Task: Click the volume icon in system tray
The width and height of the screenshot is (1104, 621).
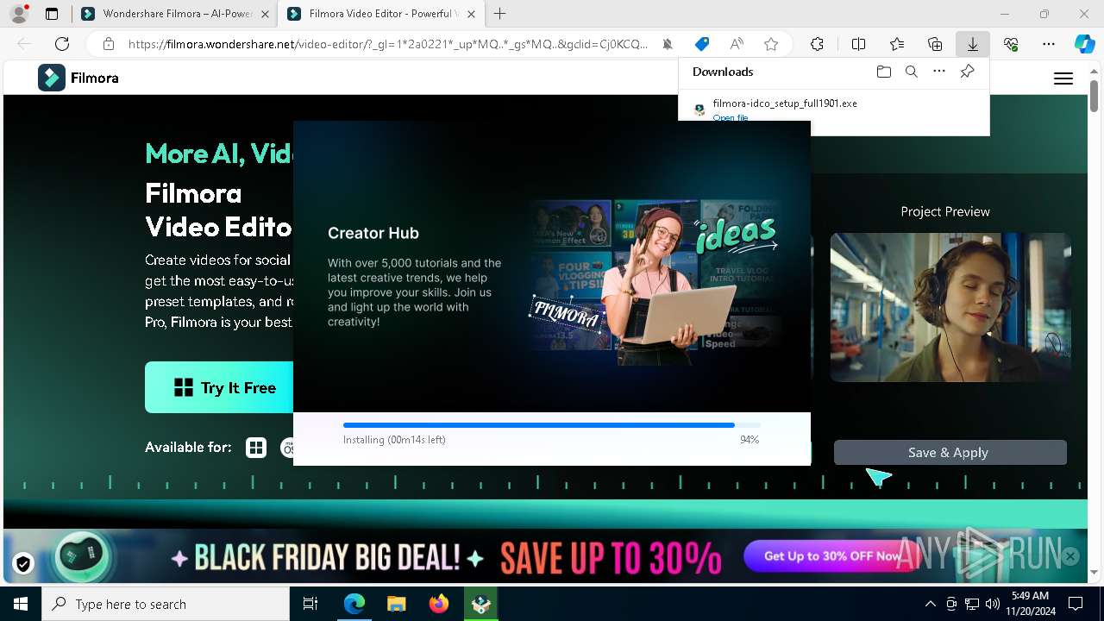Action: click(x=993, y=604)
